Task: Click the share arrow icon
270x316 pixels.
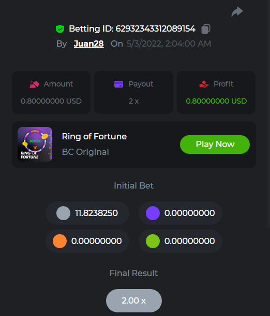Action: (x=237, y=12)
